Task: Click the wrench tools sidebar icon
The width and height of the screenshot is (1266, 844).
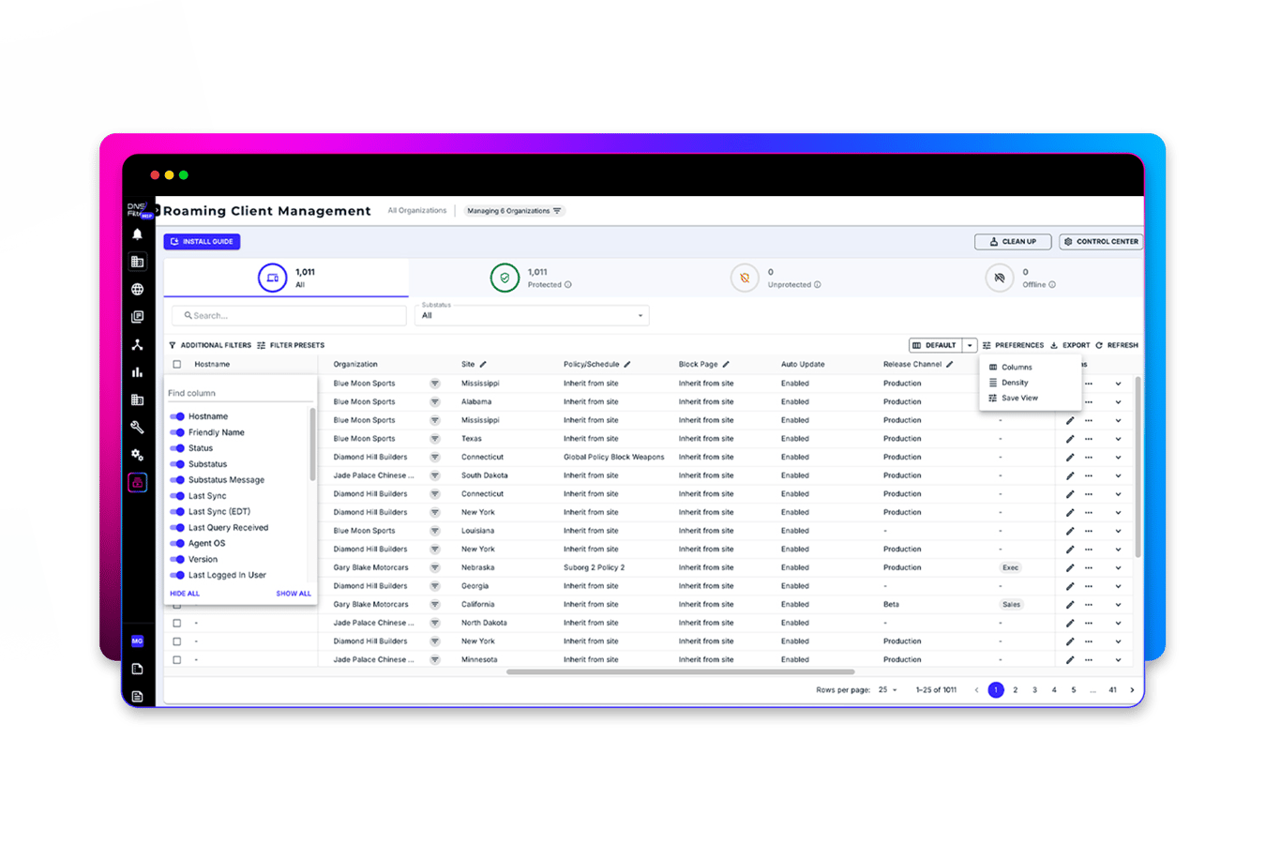Action: (x=137, y=428)
